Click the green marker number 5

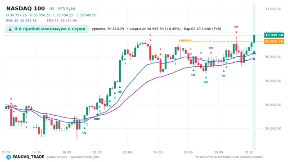click(115, 98)
